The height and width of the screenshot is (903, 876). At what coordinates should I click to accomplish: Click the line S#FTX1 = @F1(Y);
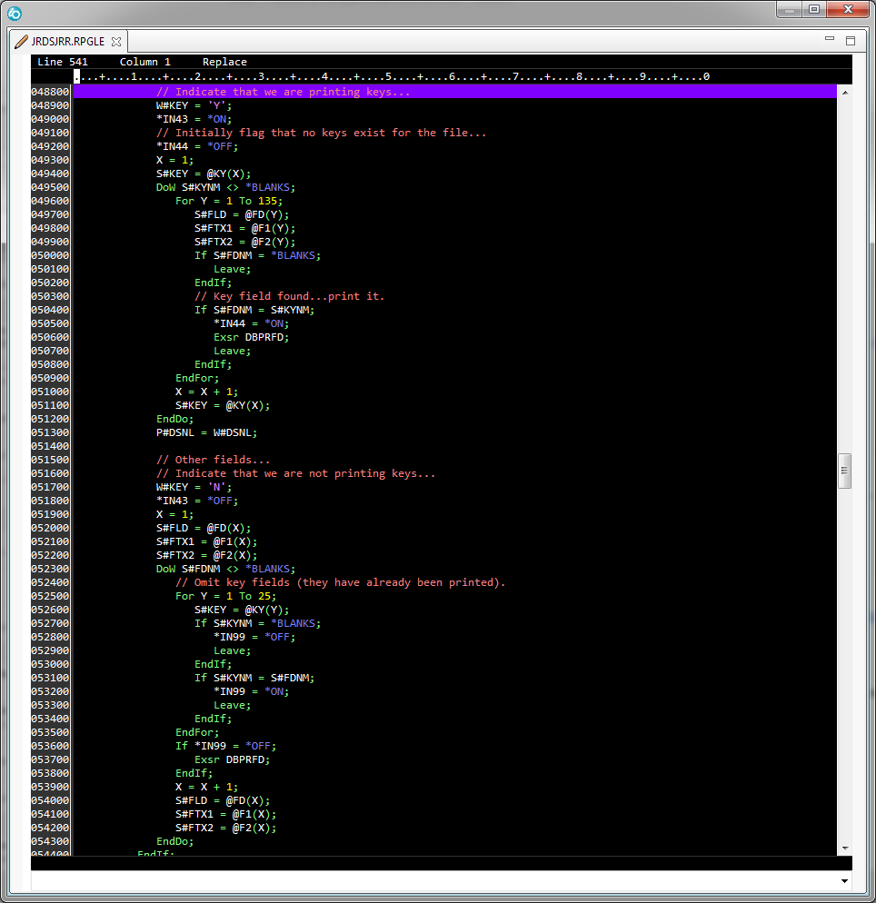coord(244,228)
